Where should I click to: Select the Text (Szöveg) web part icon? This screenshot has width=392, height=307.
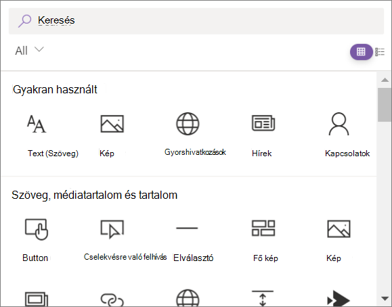pyautogui.click(x=37, y=124)
